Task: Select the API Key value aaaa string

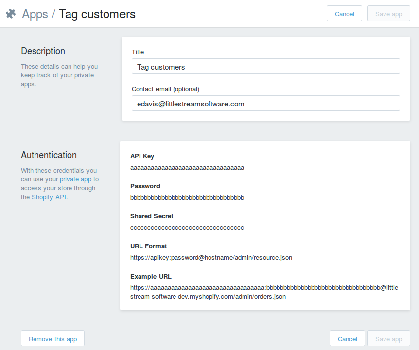Action: pos(187,168)
